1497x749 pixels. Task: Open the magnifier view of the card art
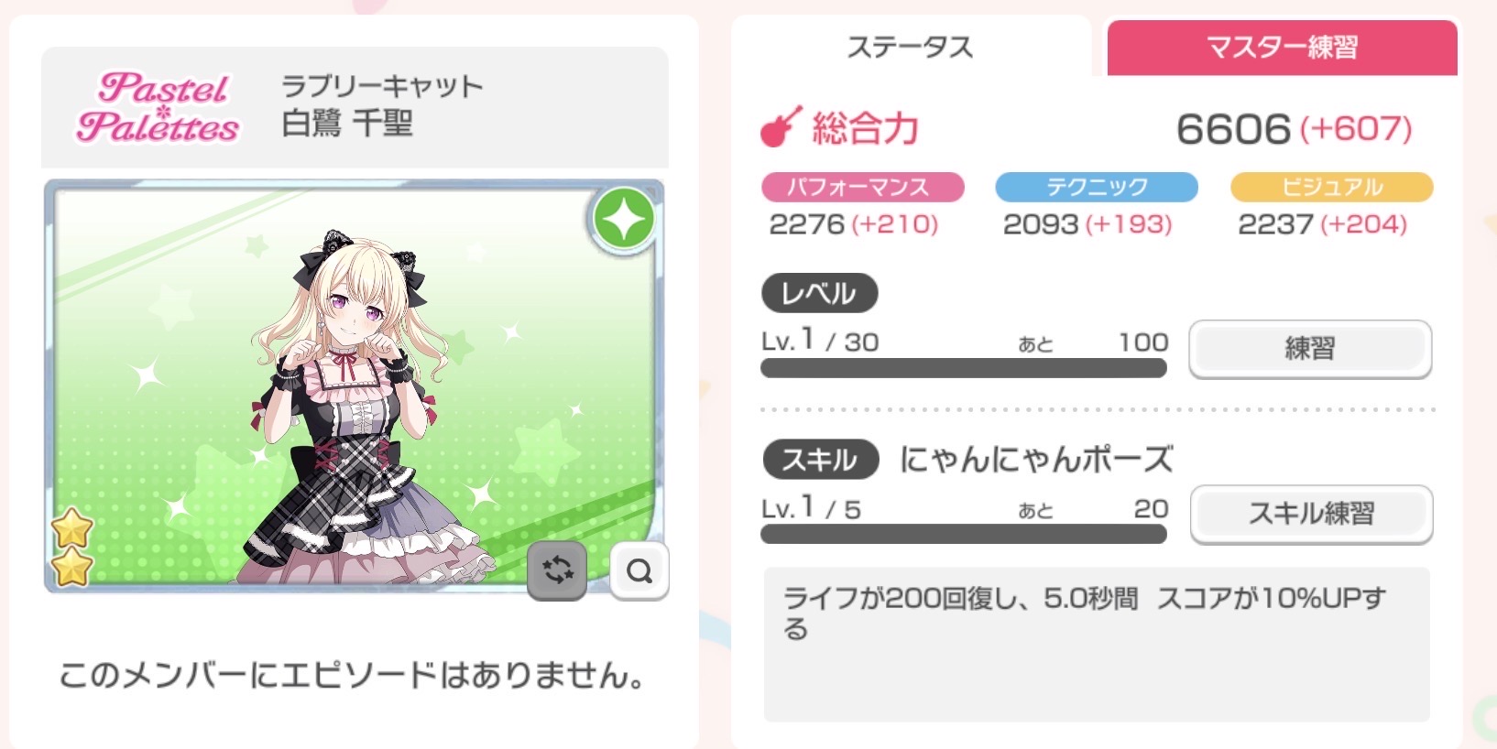[x=639, y=570]
